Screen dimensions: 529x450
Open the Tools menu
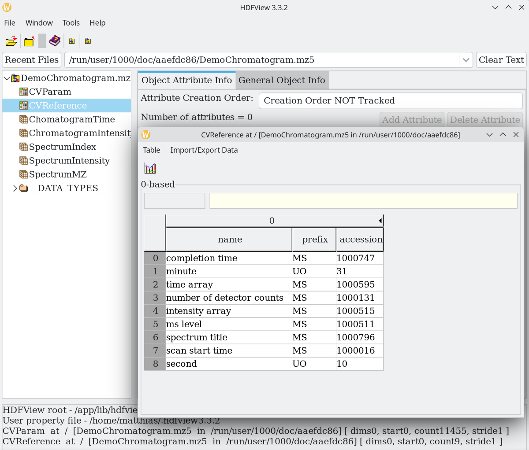click(71, 23)
